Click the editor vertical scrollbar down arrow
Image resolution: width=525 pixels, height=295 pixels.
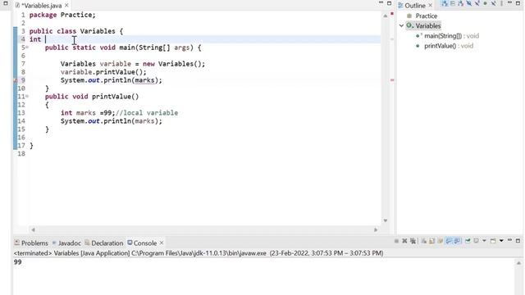click(386, 220)
